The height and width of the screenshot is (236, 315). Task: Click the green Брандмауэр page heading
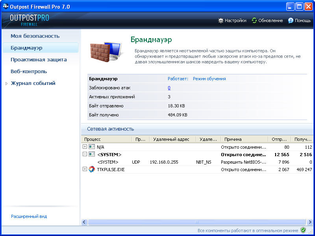coord(151,40)
